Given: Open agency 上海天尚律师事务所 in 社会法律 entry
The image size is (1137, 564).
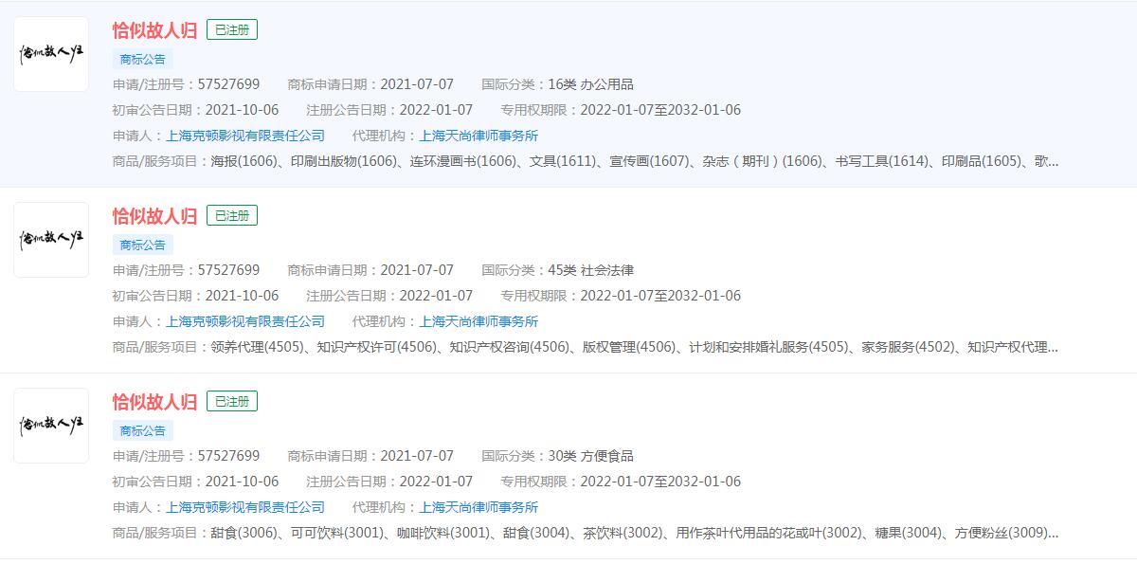Looking at the screenshot, I should 478,321.
